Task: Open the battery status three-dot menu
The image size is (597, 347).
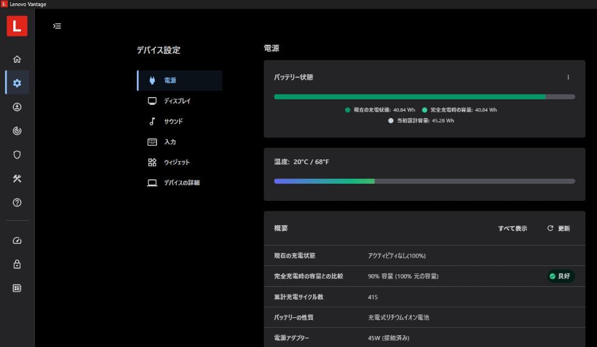Action: click(568, 77)
